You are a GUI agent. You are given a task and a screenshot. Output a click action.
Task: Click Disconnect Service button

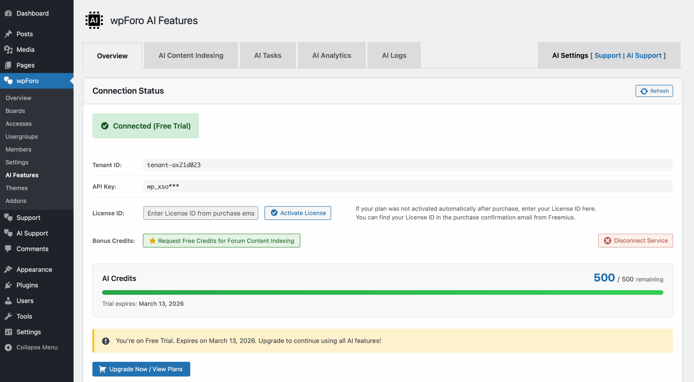click(x=635, y=241)
